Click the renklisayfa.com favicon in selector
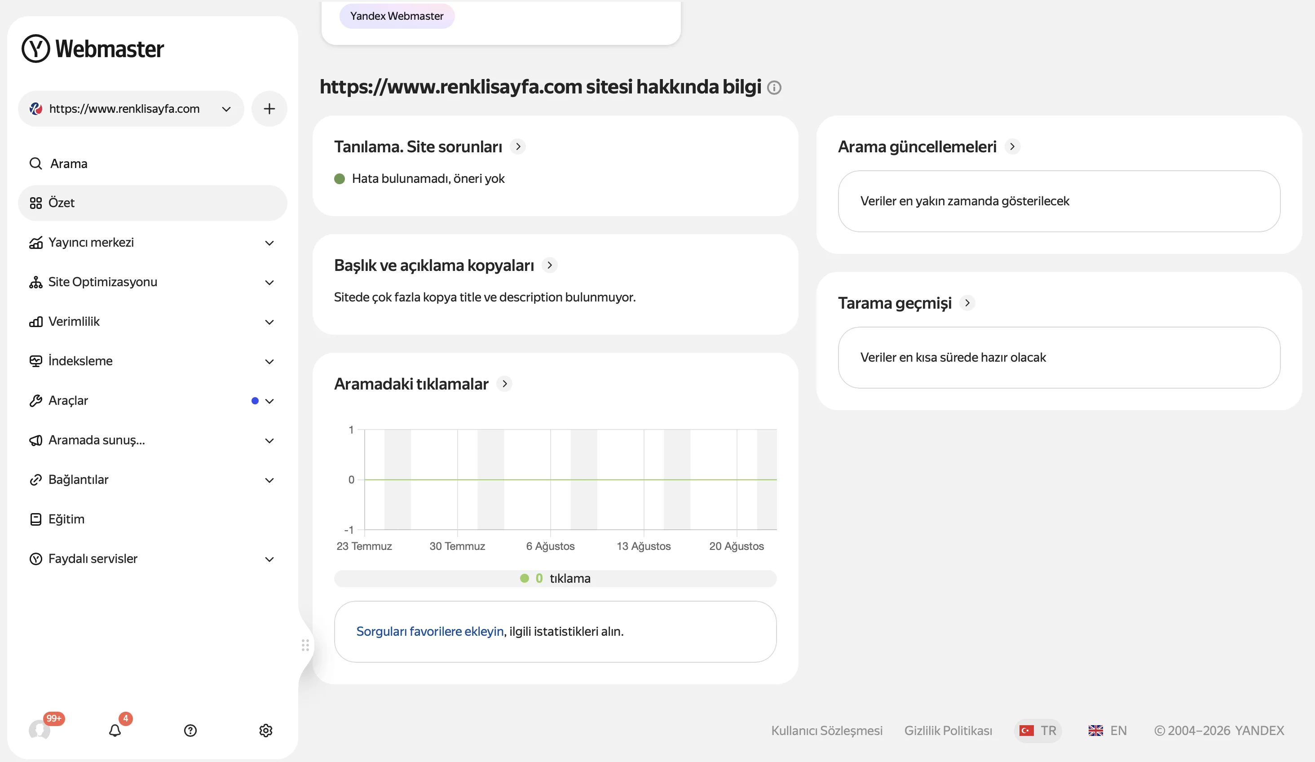Image resolution: width=1315 pixels, height=762 pixels. [35, 109]
